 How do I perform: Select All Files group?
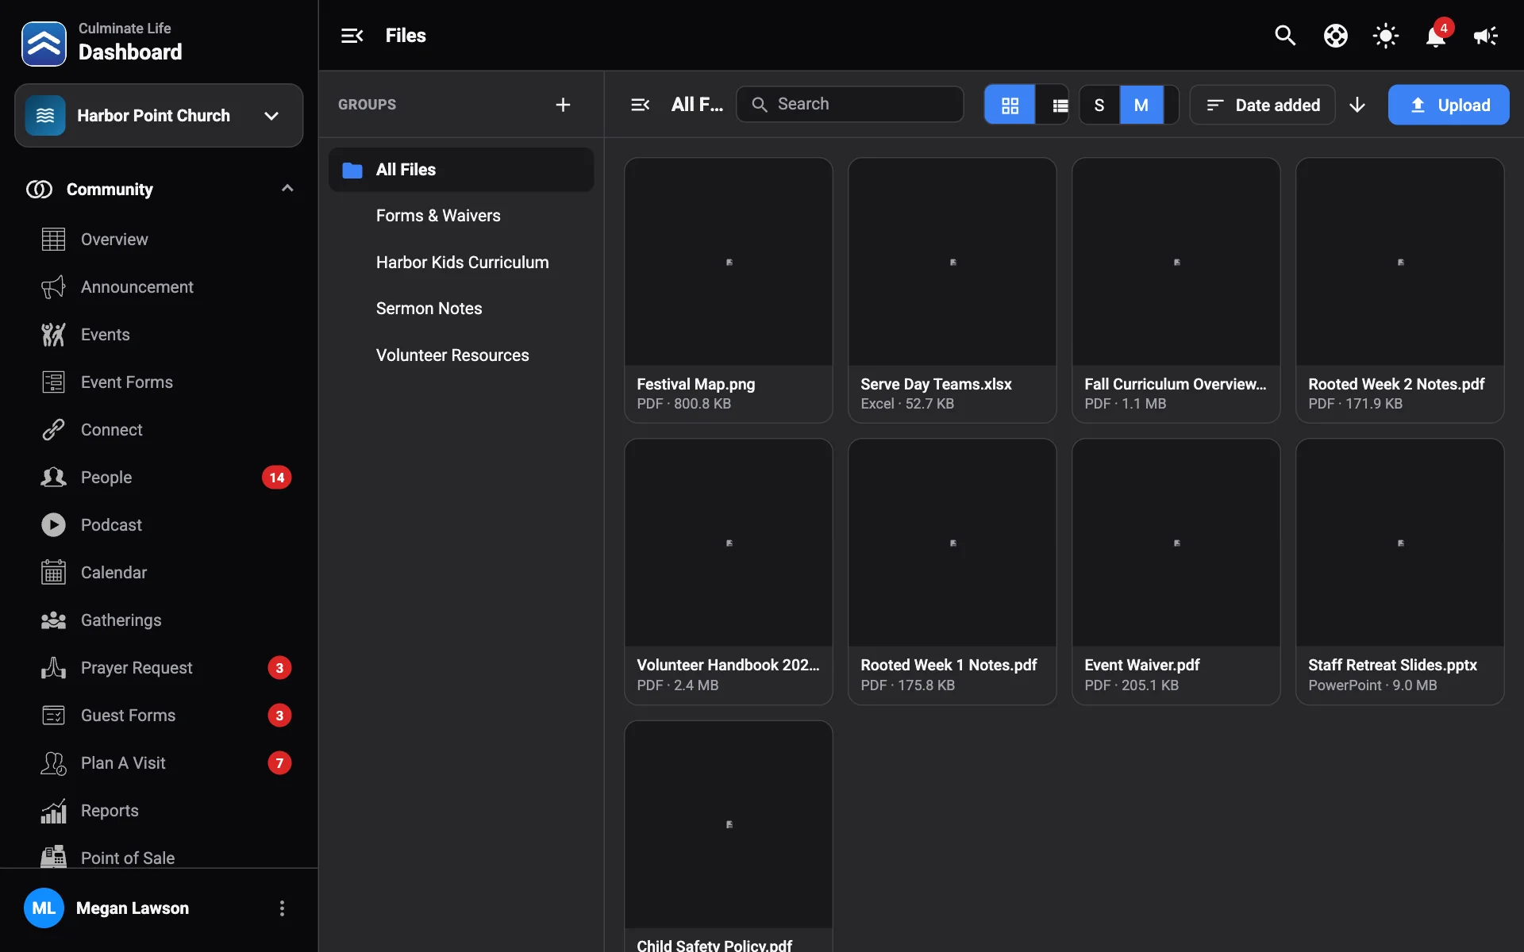click(461, 169)
